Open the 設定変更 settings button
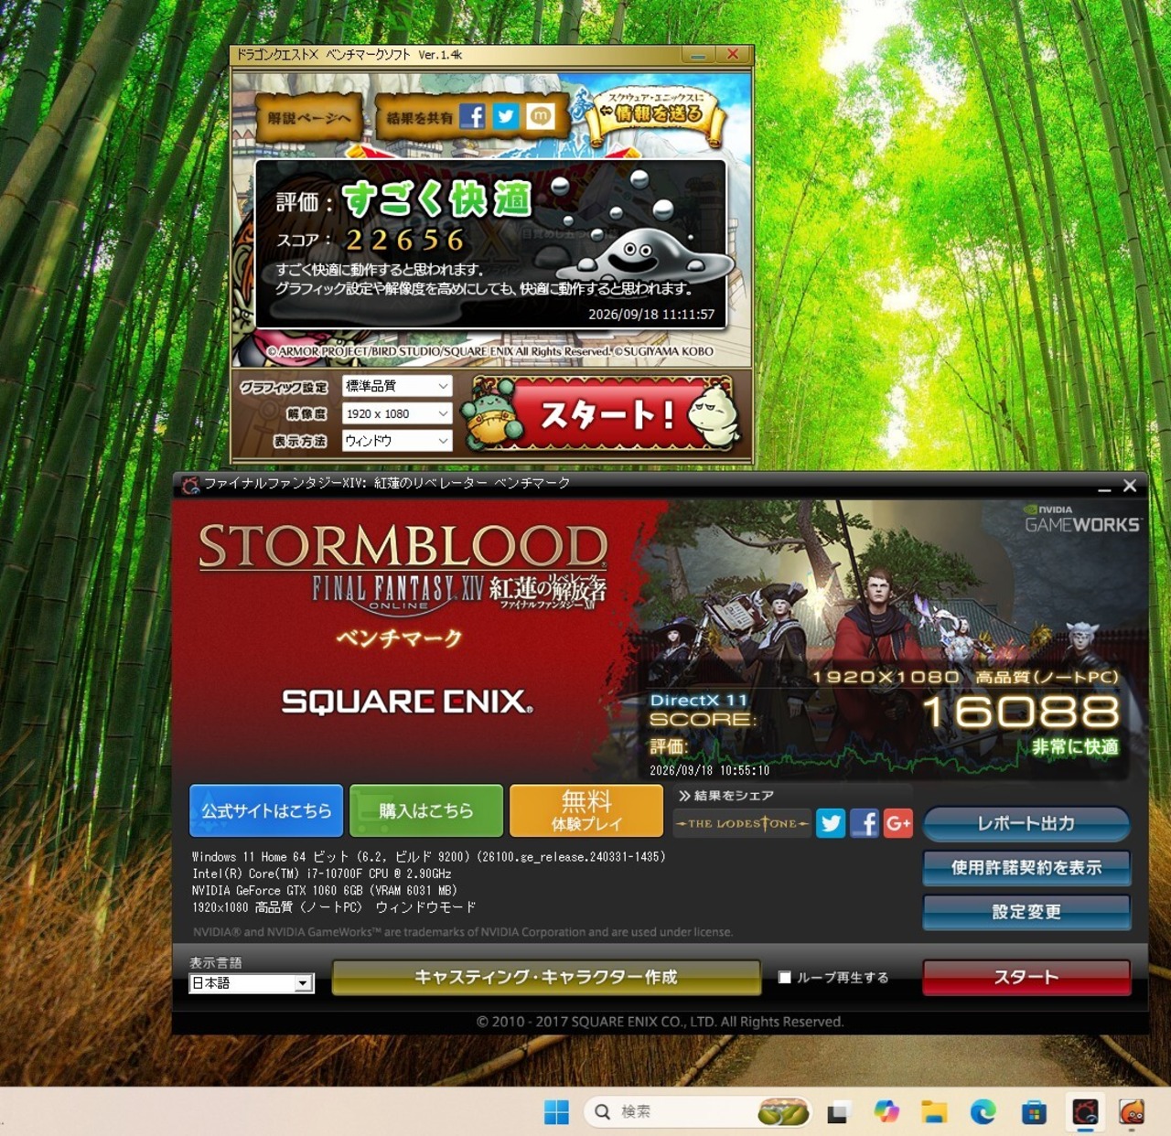 (1026, 912)
